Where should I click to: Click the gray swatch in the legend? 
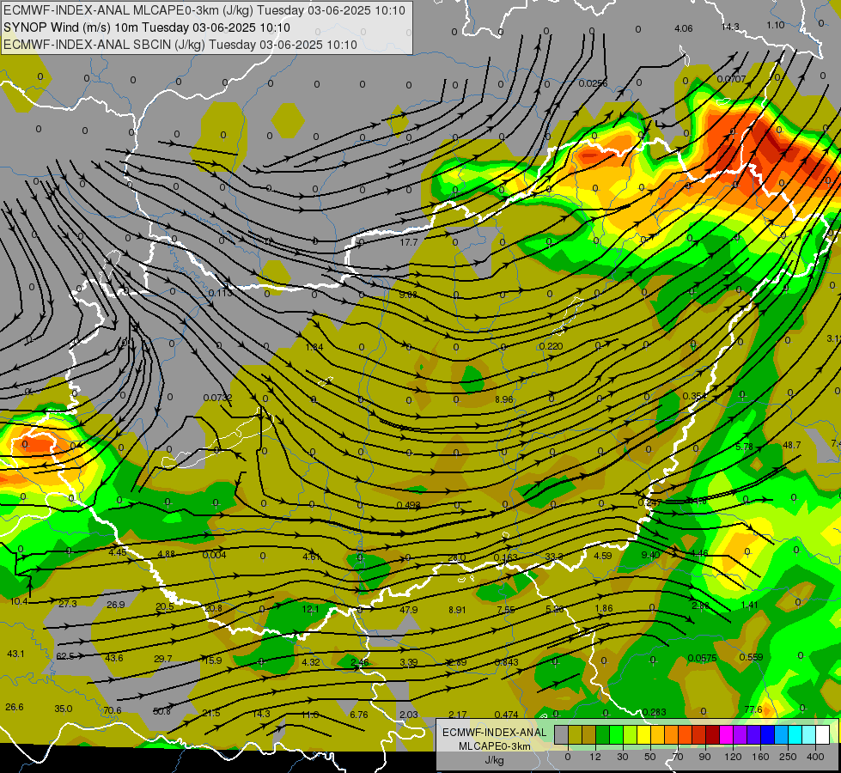[562, 734]
